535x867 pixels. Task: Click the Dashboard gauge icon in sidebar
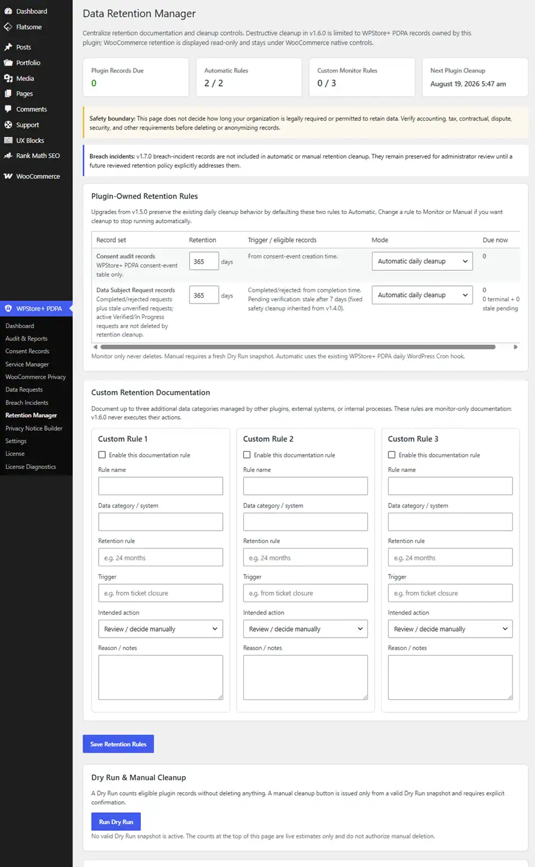8,11
